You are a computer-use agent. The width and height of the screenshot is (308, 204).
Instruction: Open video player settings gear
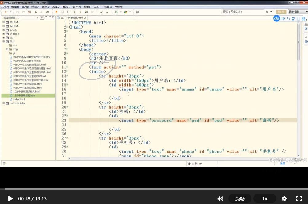coord(284,198)
